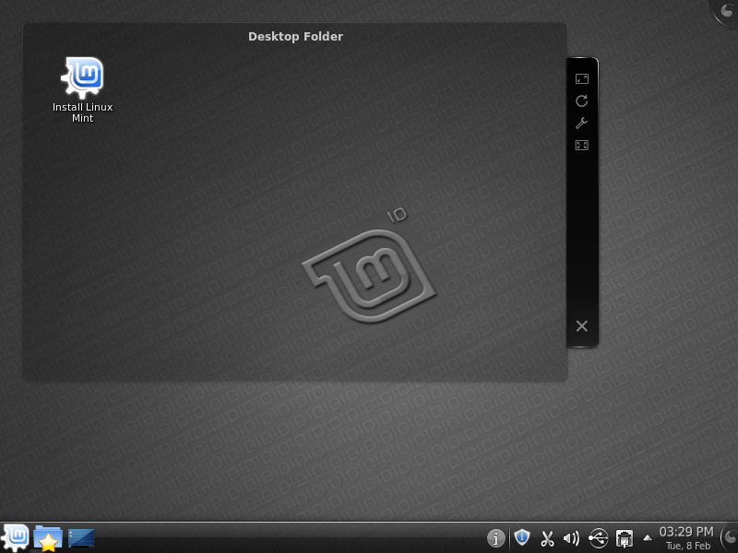Expand the hidden system tray icons arrow
This screenshot has height=553, width=738.
point(647,537)
